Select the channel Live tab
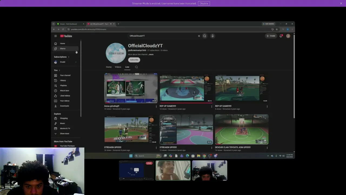This screenshot has width=346, height=195. [x=127, y=67]
